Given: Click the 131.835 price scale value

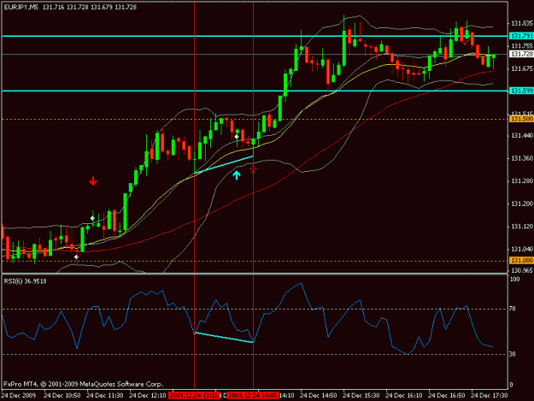Looking at the screenshot, I should coord(521,23).
